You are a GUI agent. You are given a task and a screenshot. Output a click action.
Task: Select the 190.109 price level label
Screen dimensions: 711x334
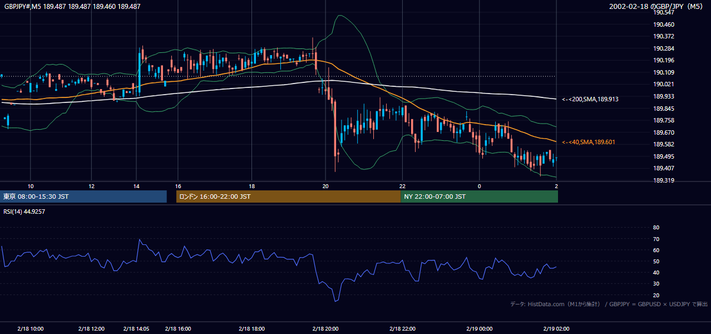664,72
